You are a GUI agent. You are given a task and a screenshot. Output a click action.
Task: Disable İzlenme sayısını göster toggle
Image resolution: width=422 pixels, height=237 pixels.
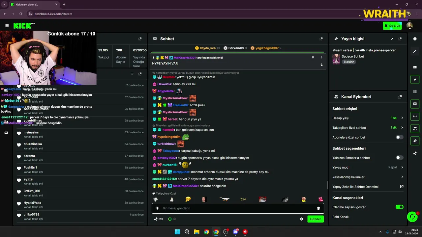pos(399,207)
